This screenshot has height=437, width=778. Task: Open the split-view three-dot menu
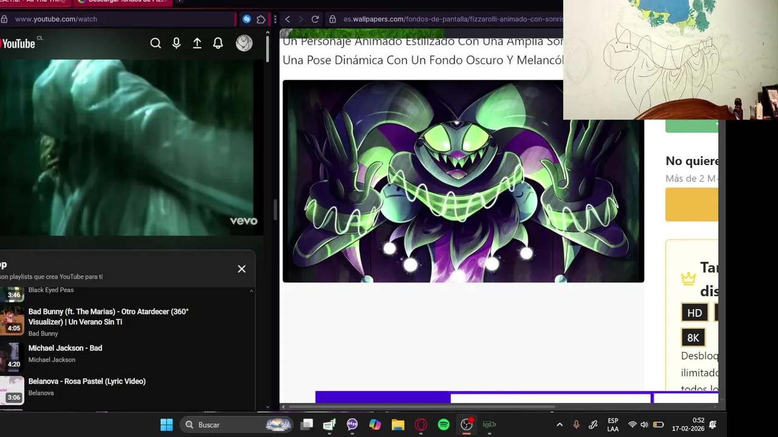click(x=275, y=19)
